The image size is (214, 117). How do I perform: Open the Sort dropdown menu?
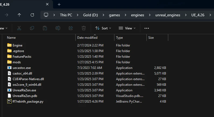pyautogui.click(x=103, y=28)
